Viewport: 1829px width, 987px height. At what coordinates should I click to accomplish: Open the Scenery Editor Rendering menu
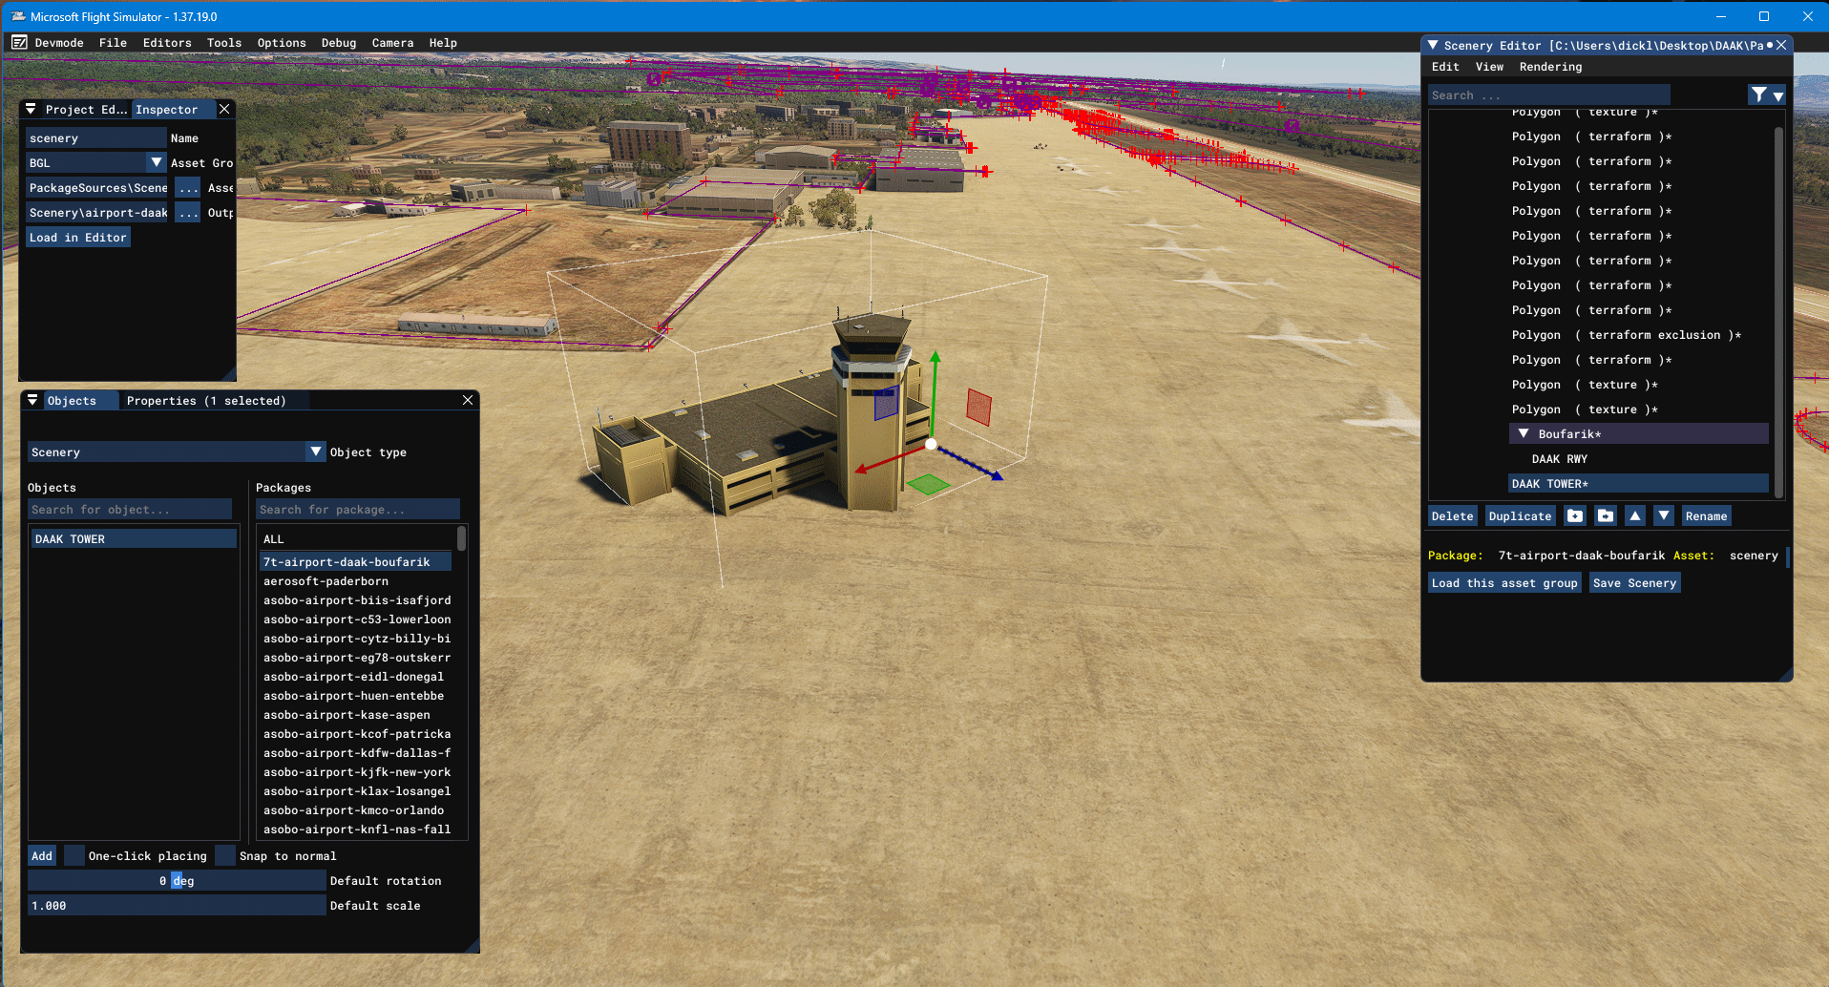tap(1550, 67)
